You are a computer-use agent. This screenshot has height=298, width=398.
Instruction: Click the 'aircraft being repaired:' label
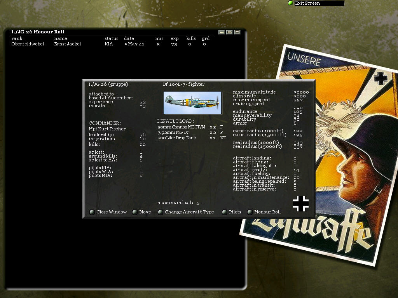point(259,181)
